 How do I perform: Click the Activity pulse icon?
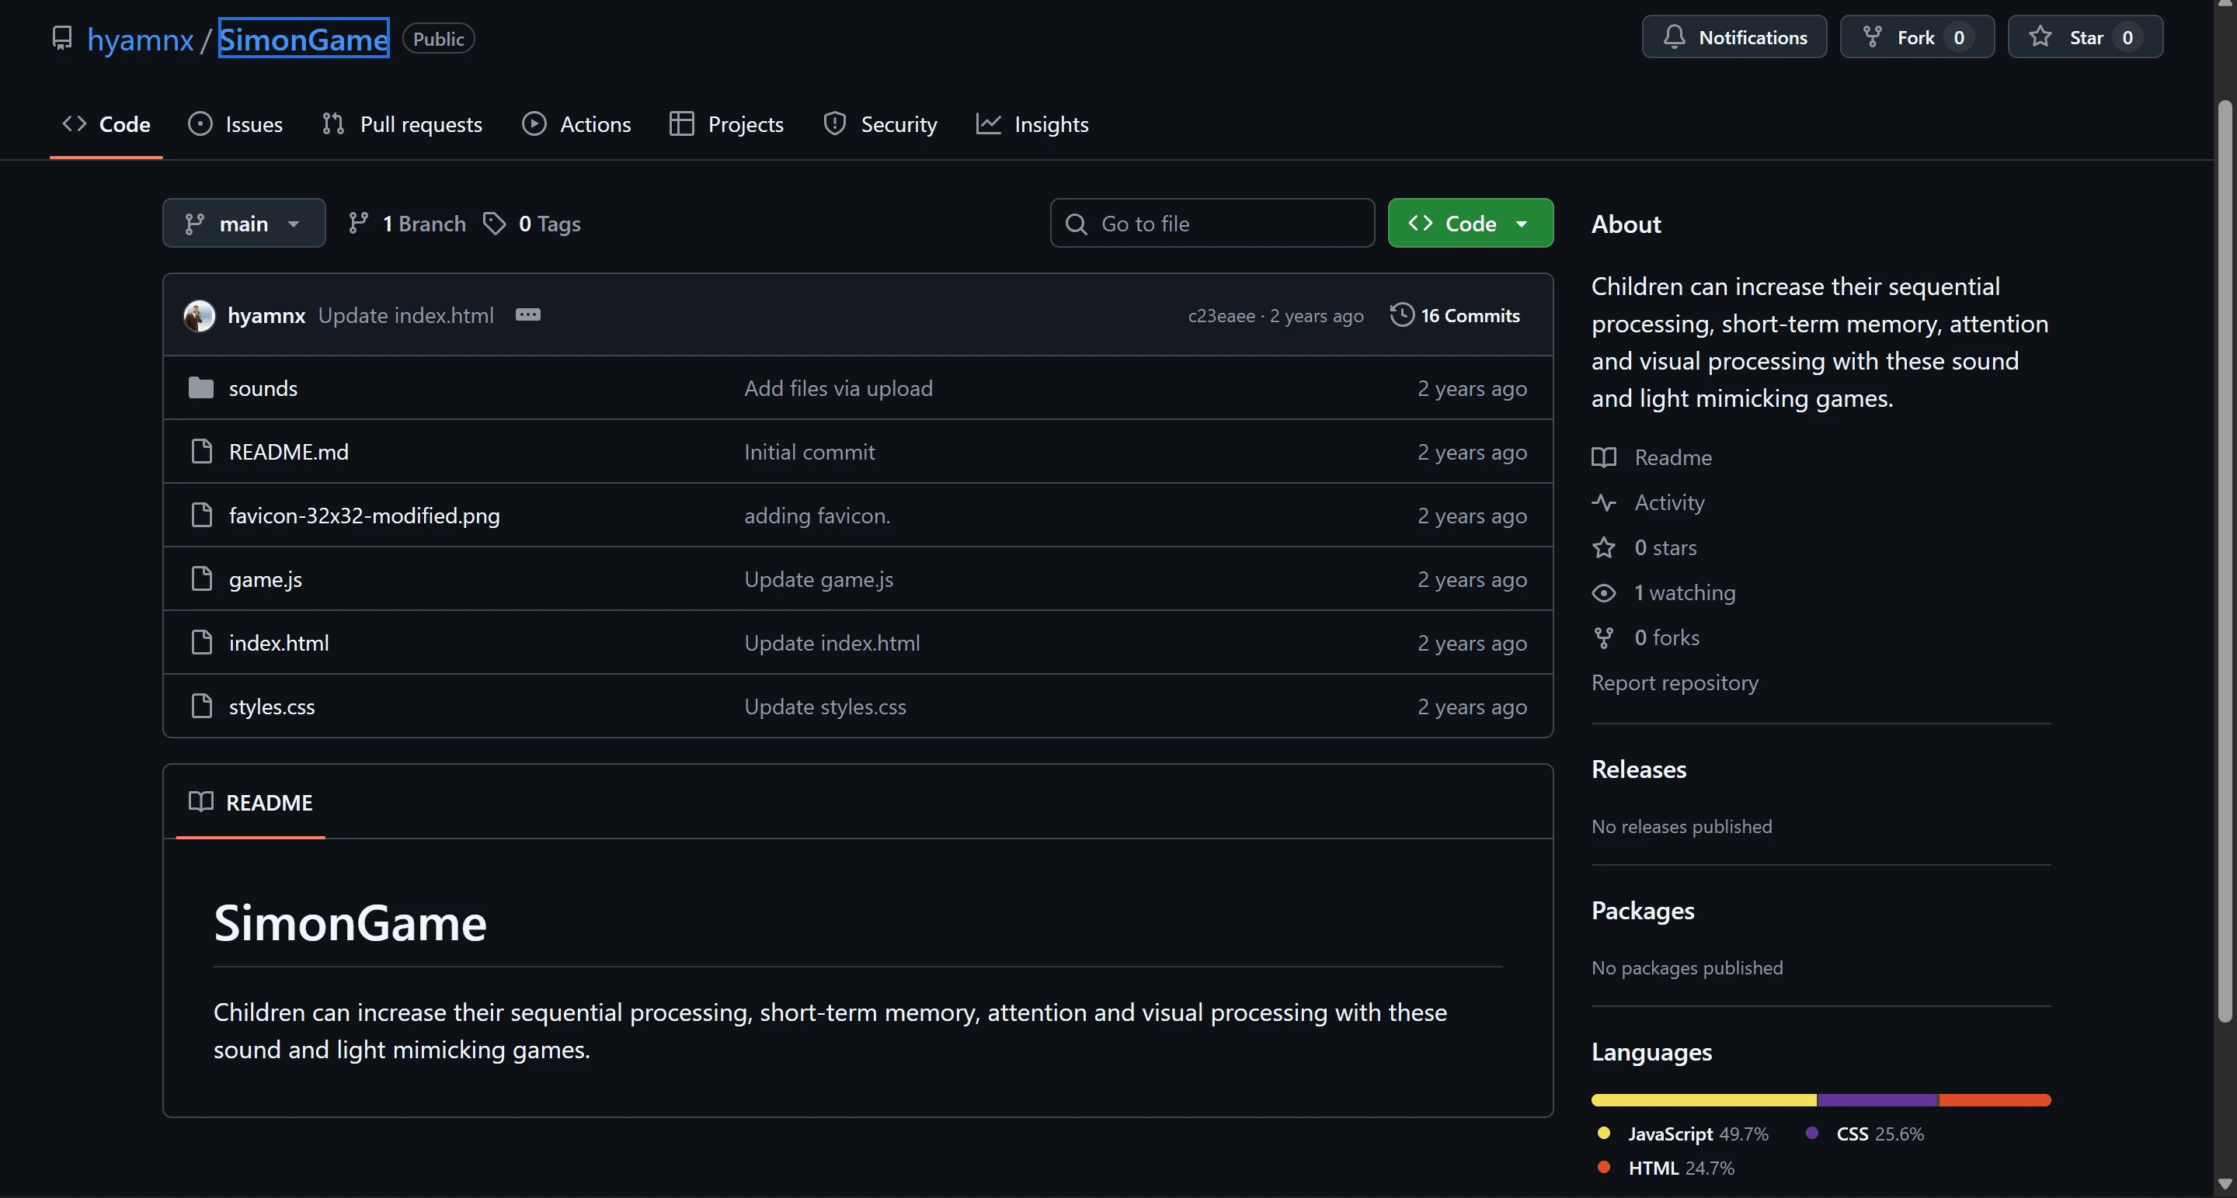(x=1603, y=502)
